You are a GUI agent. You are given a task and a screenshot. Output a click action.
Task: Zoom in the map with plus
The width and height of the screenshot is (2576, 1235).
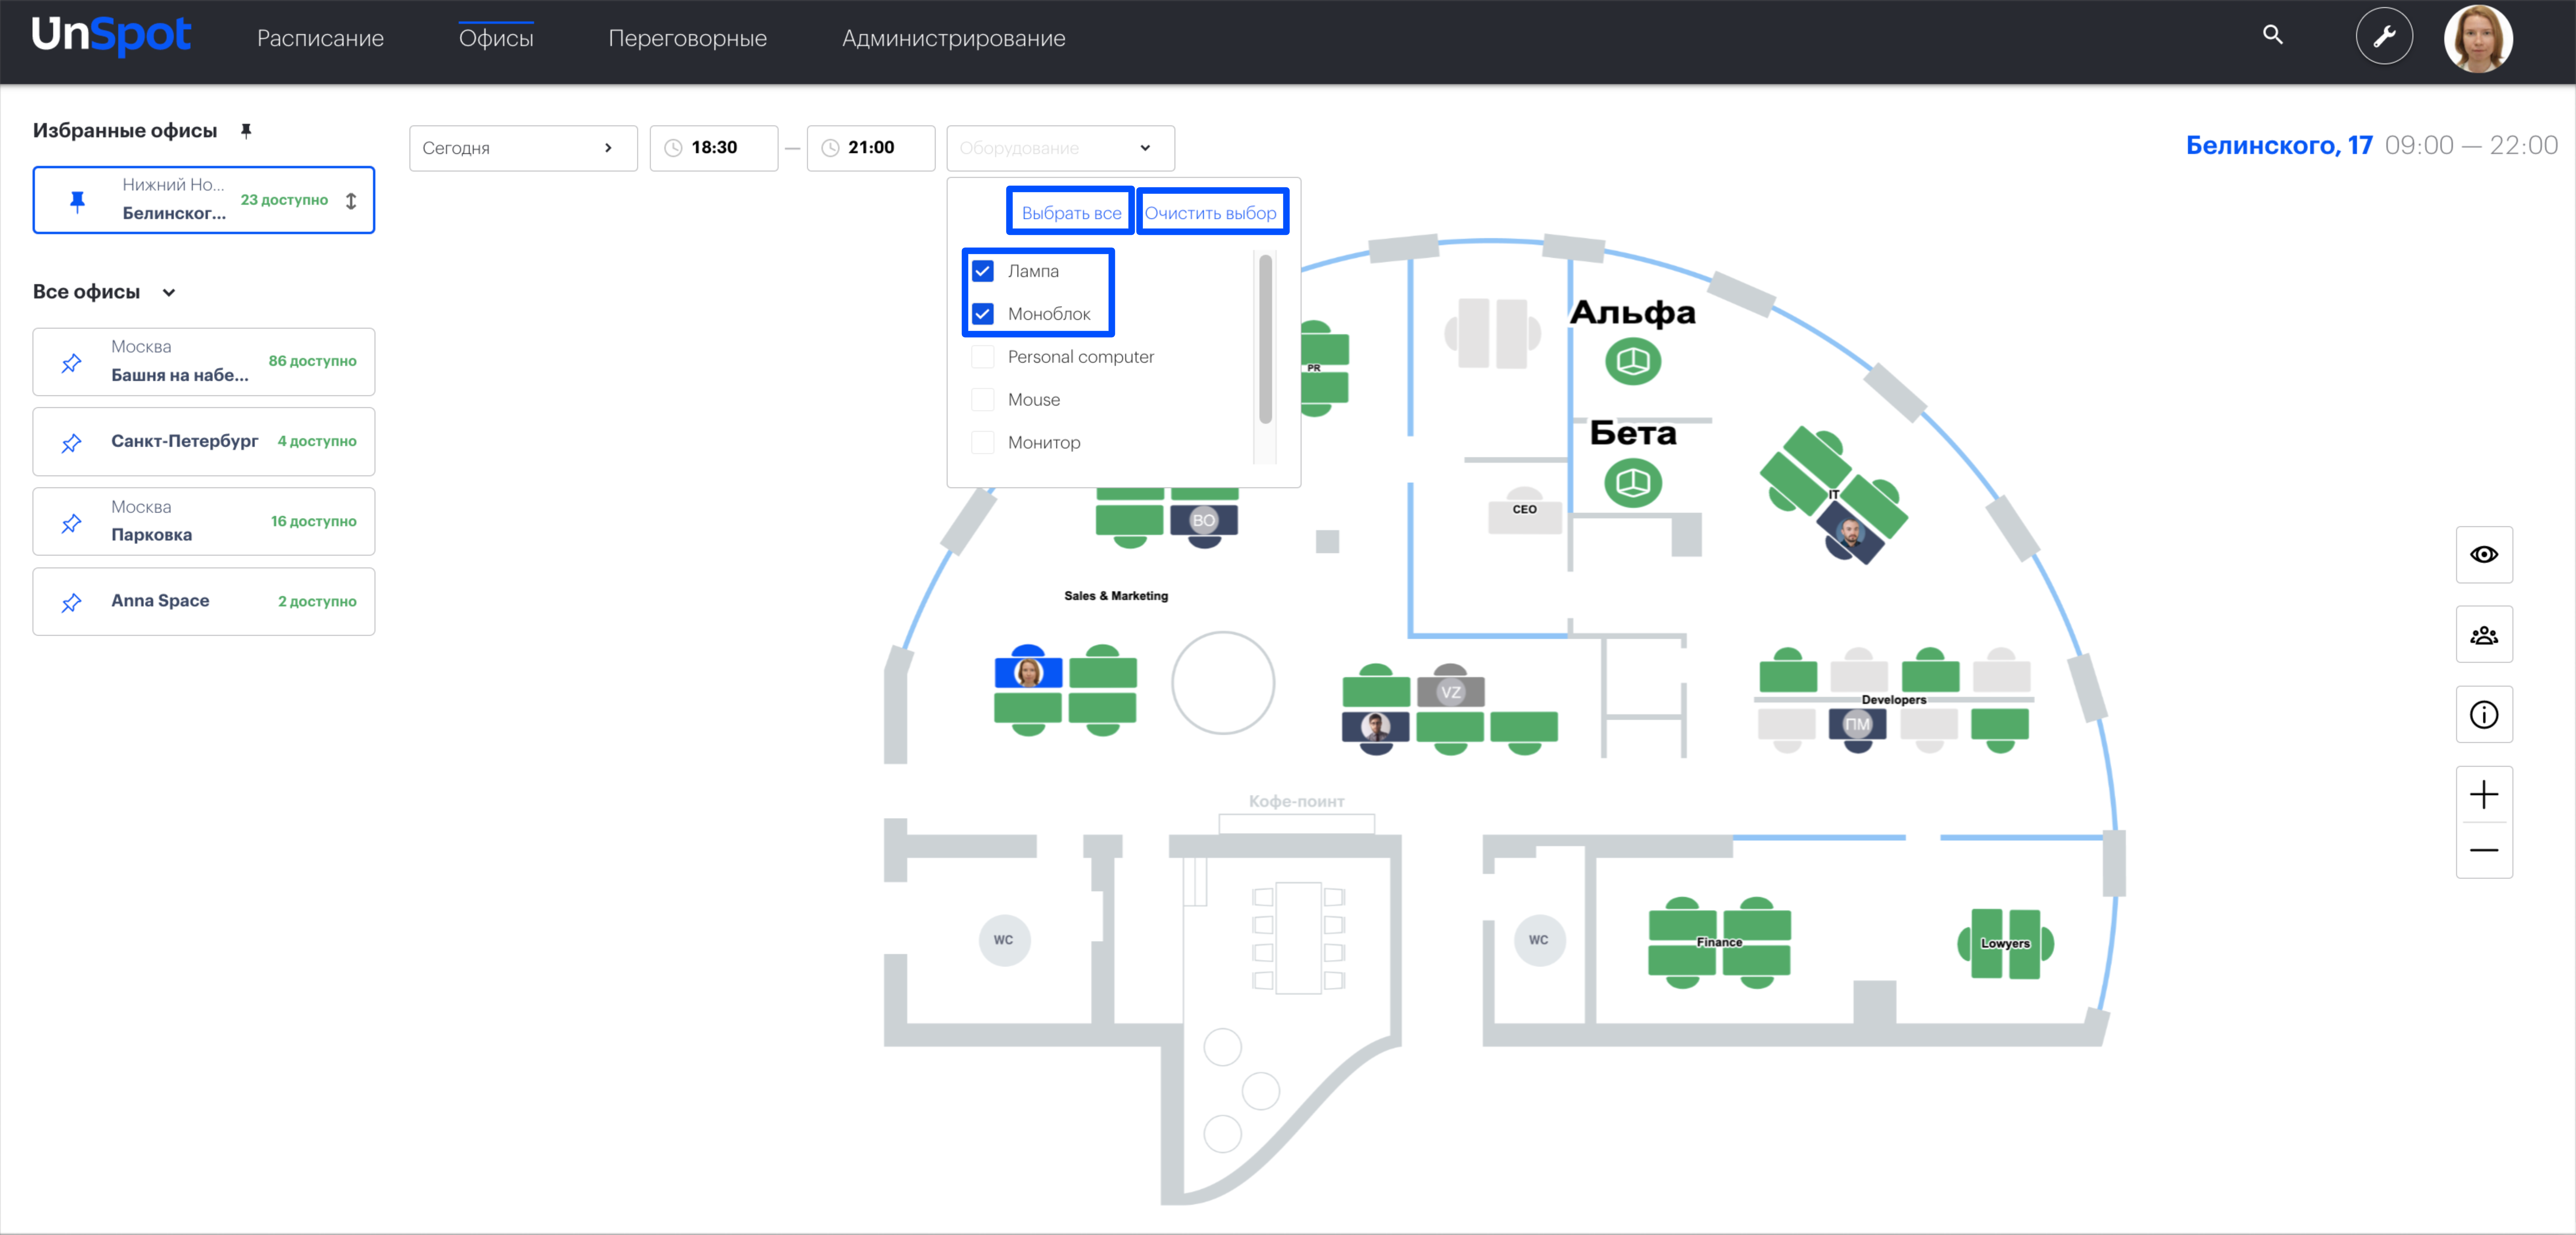[x=2483, y=794]
